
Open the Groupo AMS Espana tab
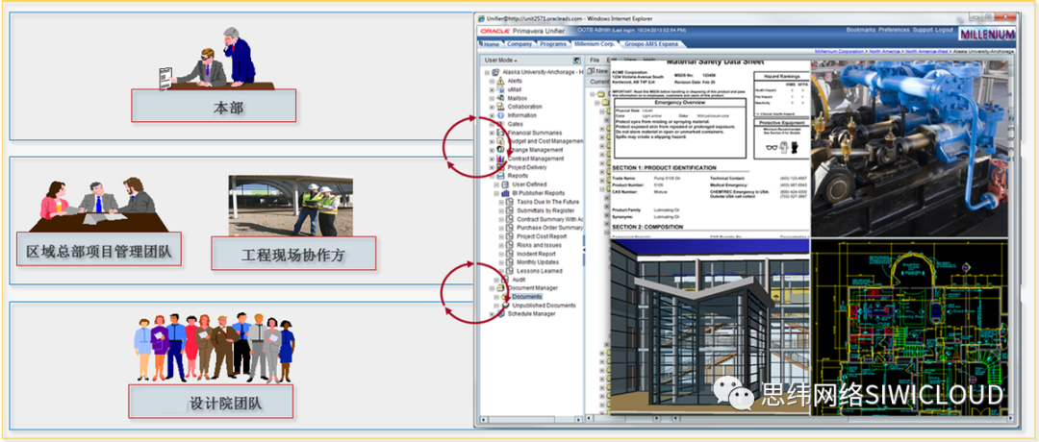coord(652,44)
